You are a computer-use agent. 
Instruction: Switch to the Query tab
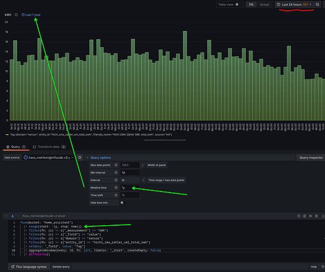[16, 147]
